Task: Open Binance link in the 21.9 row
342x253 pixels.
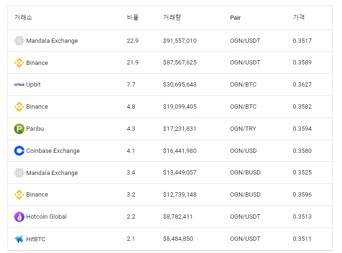Action: pos(37,63)
